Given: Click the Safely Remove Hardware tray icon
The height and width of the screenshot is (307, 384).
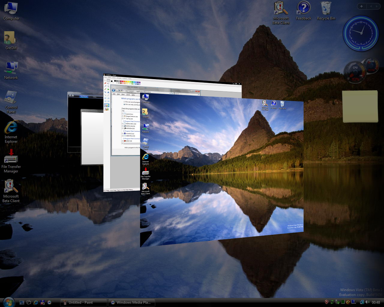Looking at the screenshot, I should (x=337, y=302).
